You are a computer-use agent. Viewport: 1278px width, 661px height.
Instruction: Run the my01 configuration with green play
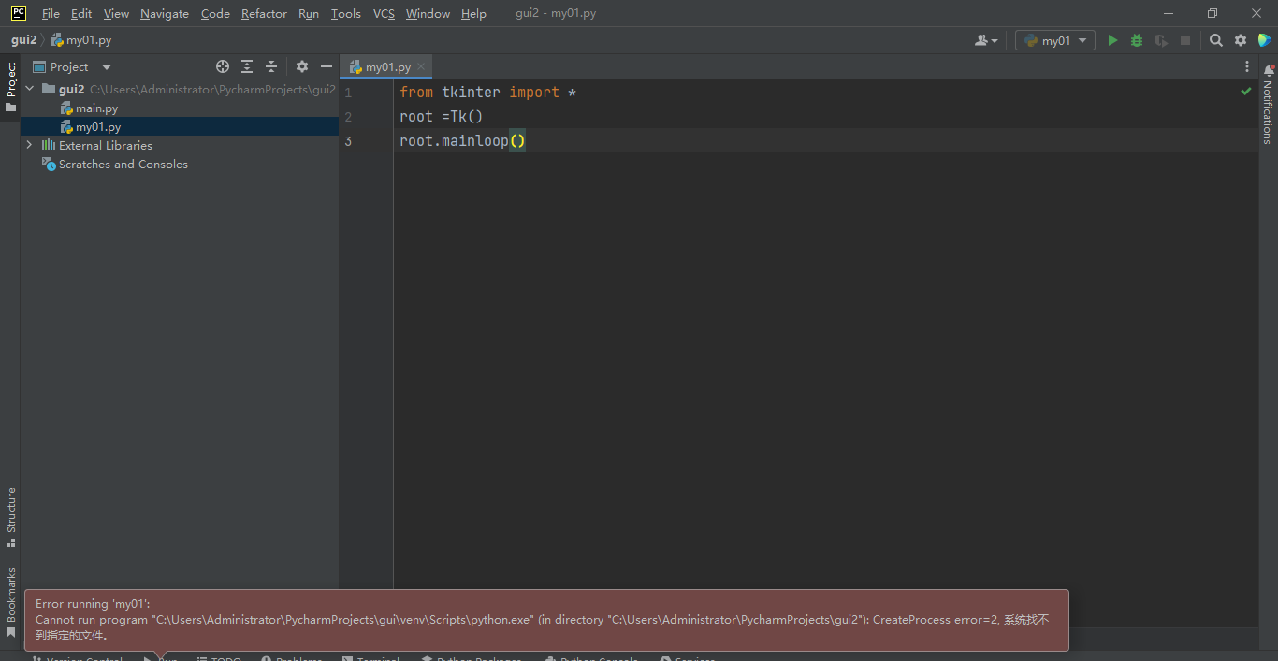pyautogui.click(x=1112, y=40)
